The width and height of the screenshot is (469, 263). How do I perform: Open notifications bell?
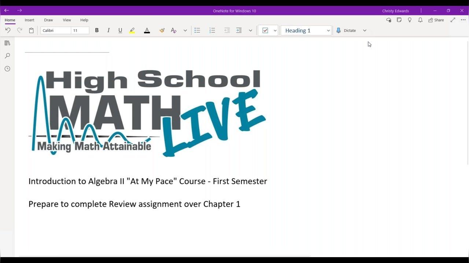tap(420, 20)
